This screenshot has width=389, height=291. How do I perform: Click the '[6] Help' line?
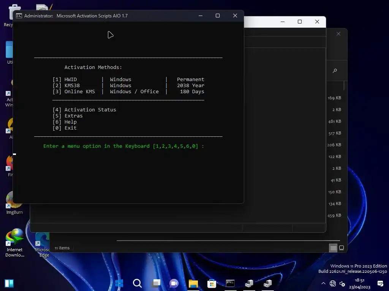[x=65, y=122]
